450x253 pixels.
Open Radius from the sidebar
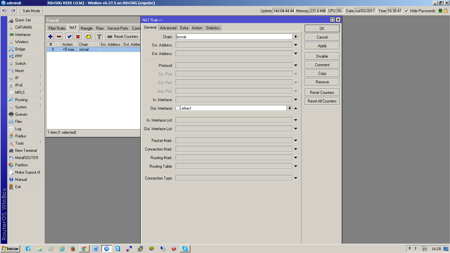[x=26, y=136]
